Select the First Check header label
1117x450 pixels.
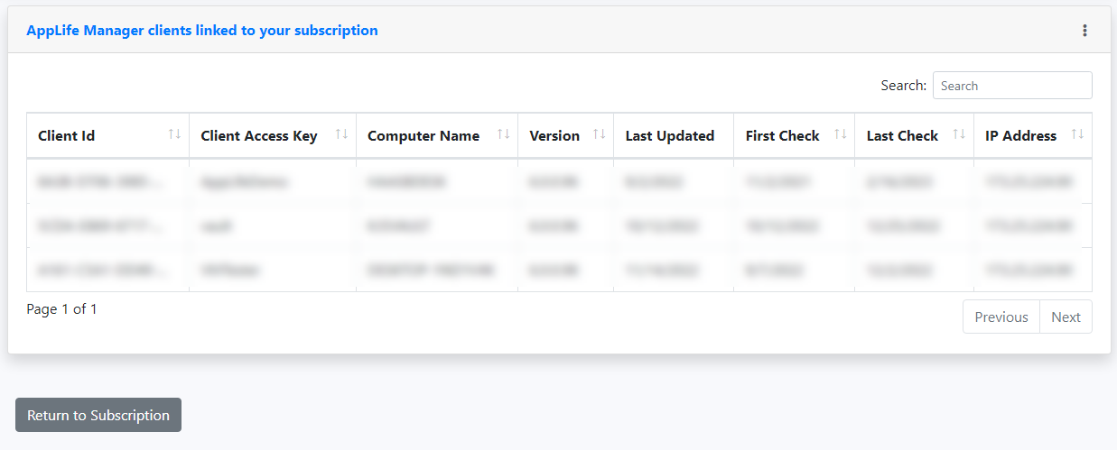pyautogui.click(x=783, y=136)
